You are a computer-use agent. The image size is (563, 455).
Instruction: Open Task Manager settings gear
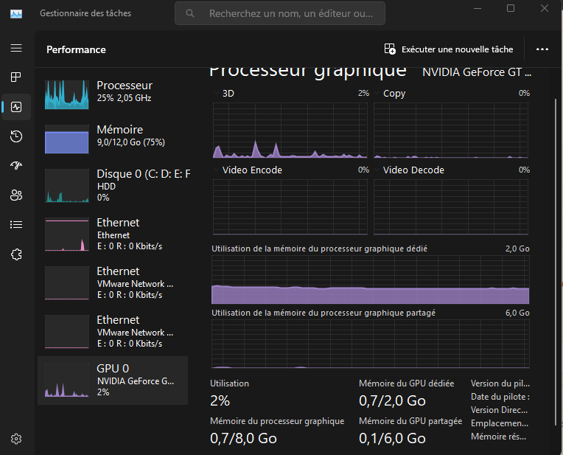coord(16,439)
